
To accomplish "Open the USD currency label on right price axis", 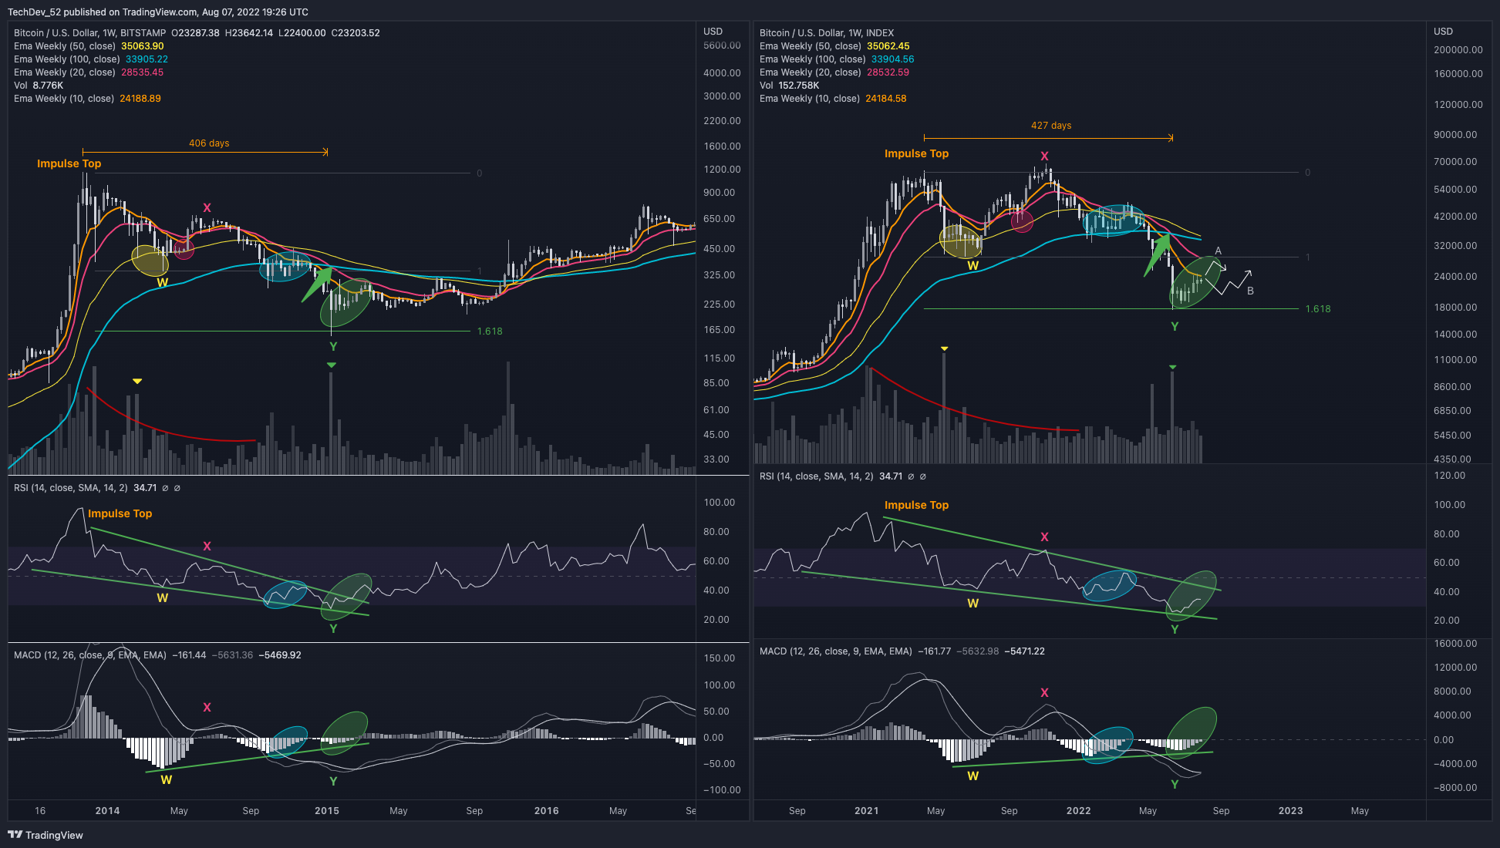I will pos(1443,32).
